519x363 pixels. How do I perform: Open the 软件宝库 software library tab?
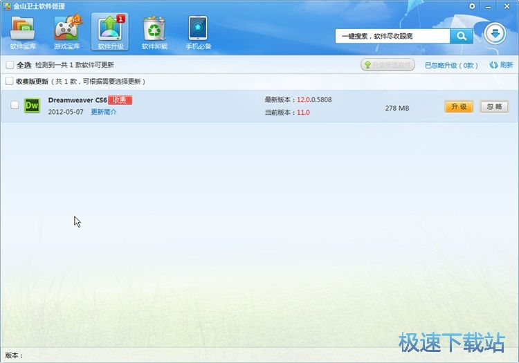(x=23, y=32)
